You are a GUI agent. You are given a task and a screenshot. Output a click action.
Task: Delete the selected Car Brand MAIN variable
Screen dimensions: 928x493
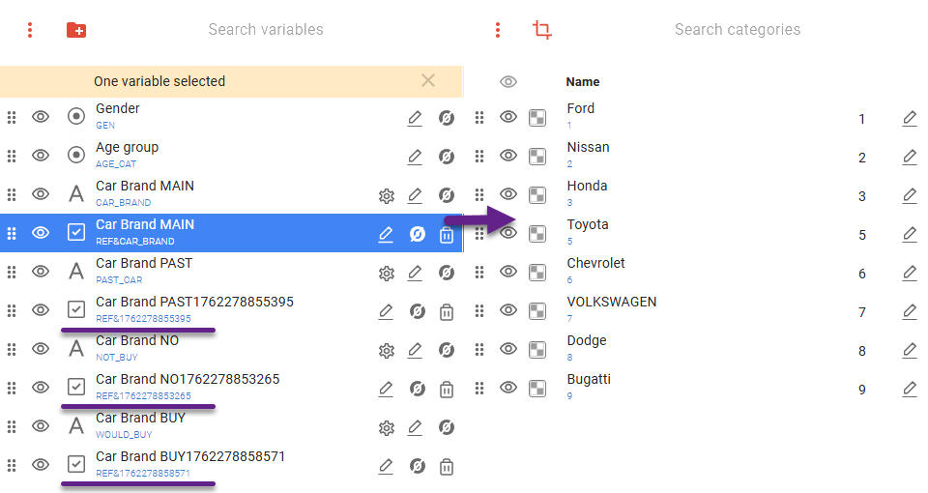pyautogui.click(x=446, y=234)
